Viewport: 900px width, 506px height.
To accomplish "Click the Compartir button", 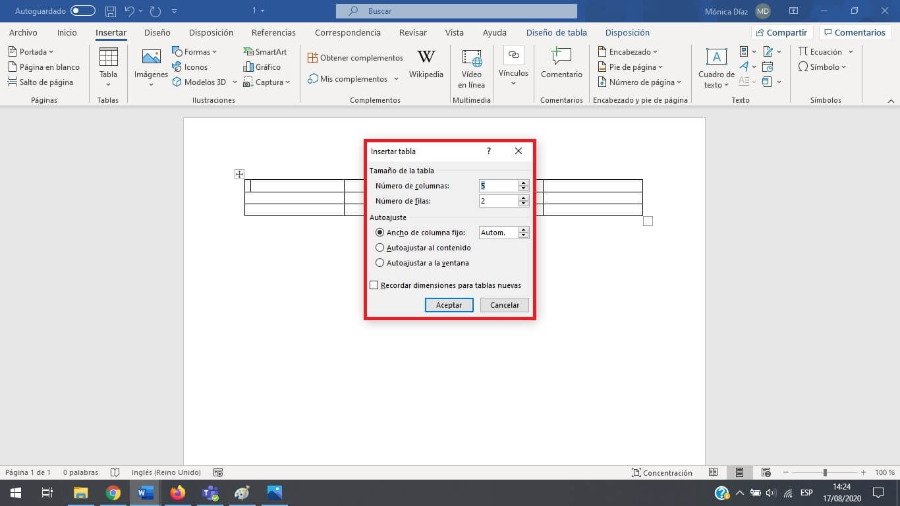I will pos(781,32).
